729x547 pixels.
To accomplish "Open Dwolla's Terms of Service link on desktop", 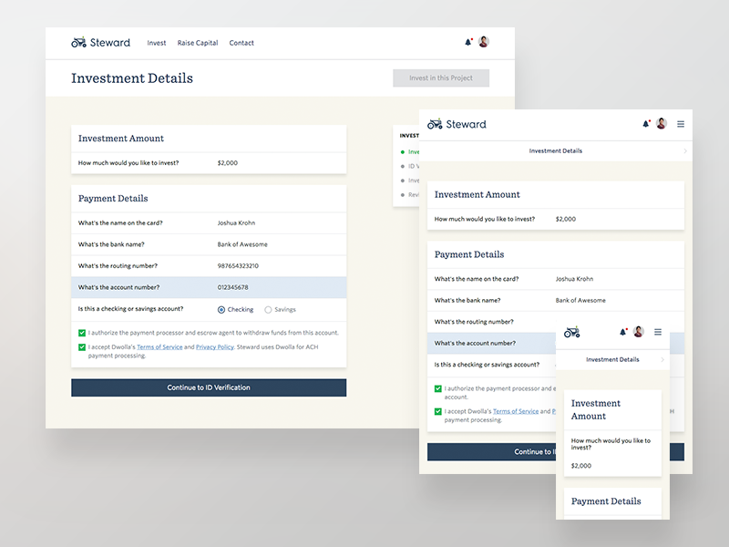I will pyautogui.click(x=159, y=347).
